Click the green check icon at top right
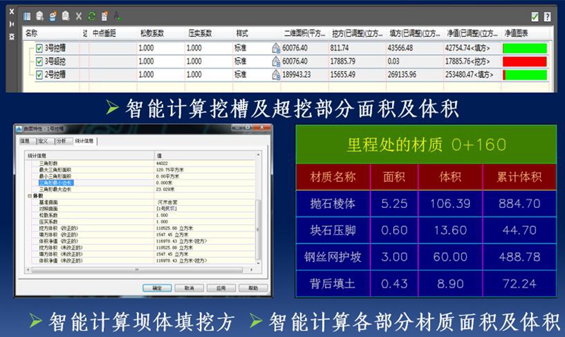565x337 pixels. [535, 16]
